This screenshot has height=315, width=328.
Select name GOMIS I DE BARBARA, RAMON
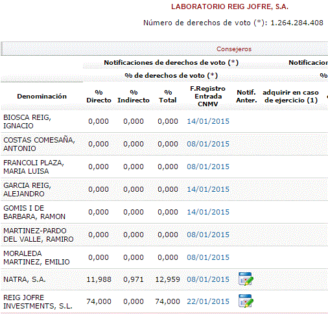pos(34,212)
